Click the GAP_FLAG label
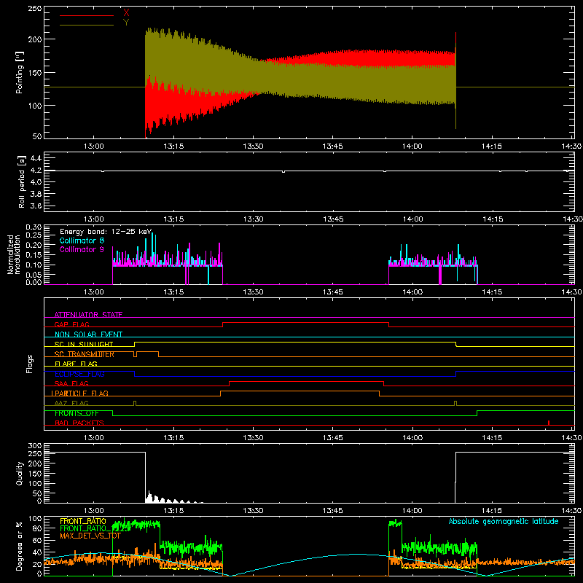The width and height of the screenshot is (583, 583). point(71,324)
